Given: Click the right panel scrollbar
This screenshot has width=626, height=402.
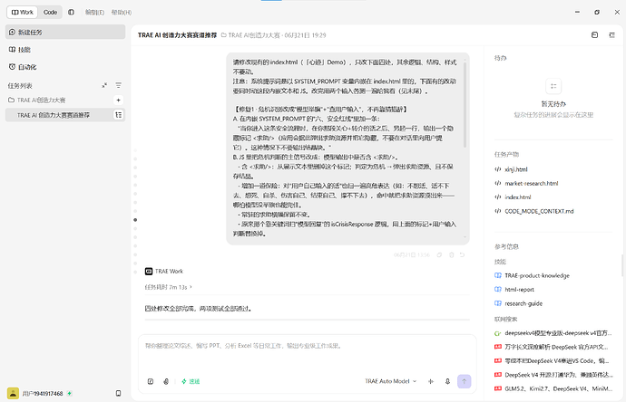Looking at the screenshot, I should (622, 266).
